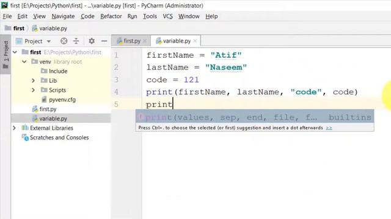391x219 pixels.
Task: Open the Window menu
Action: pyautogui.click(x=189, y=16)
